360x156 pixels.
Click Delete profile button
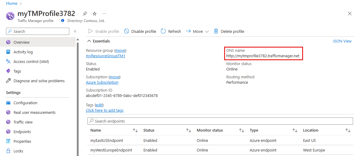click(229, 31)
